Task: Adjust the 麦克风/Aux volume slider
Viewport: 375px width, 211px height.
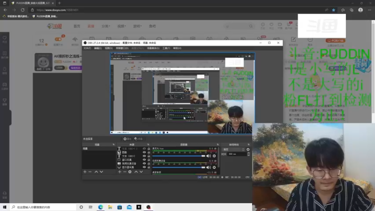Action: tap(179, 156)
